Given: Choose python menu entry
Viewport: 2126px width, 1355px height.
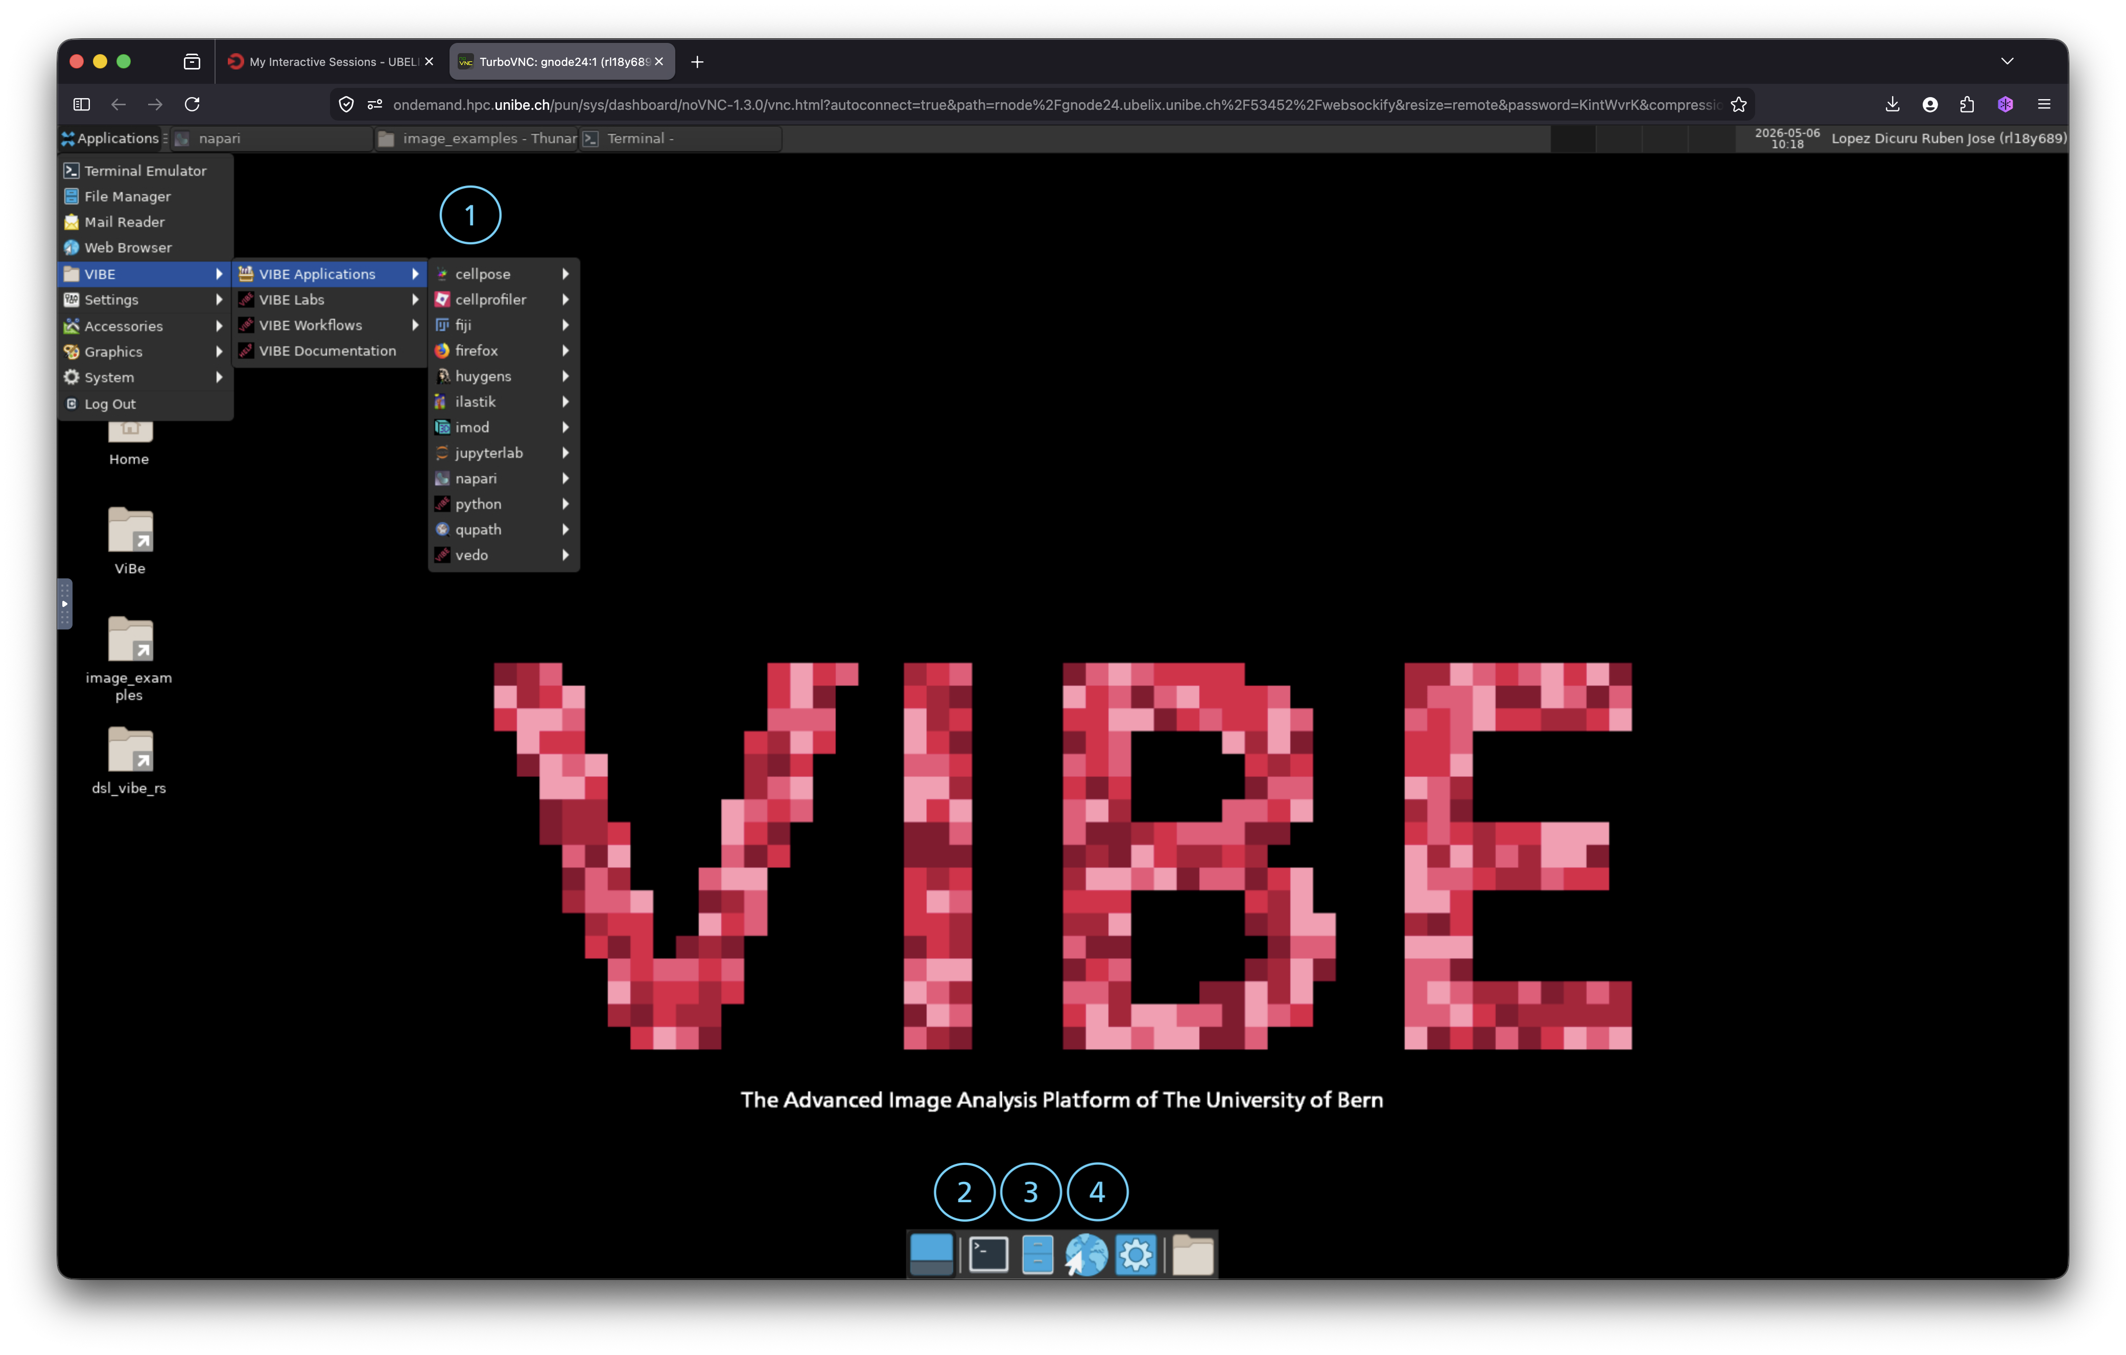Looking at the screenshot, I should [503, 504].
